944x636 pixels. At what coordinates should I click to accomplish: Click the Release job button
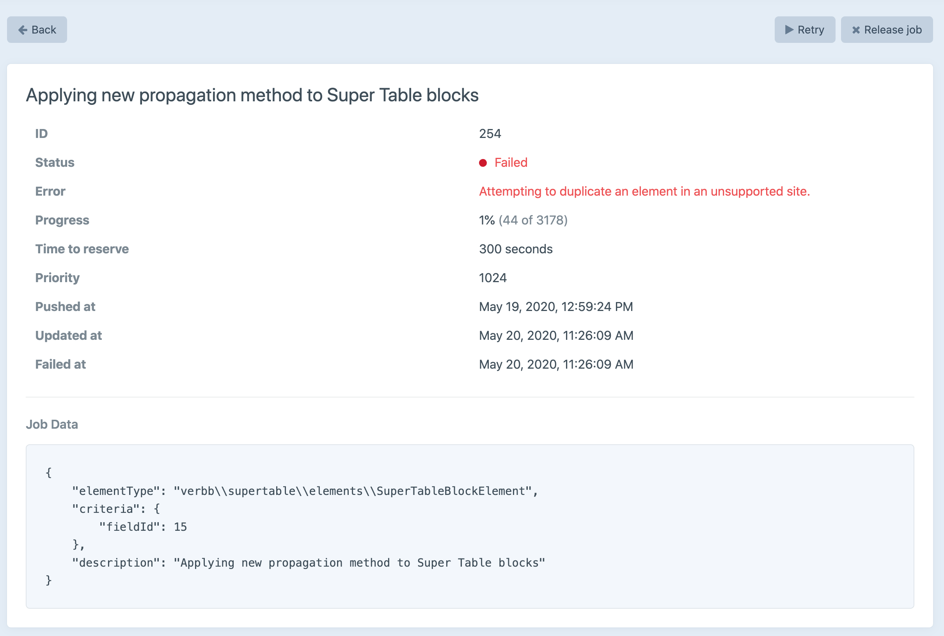click(887, 30)
